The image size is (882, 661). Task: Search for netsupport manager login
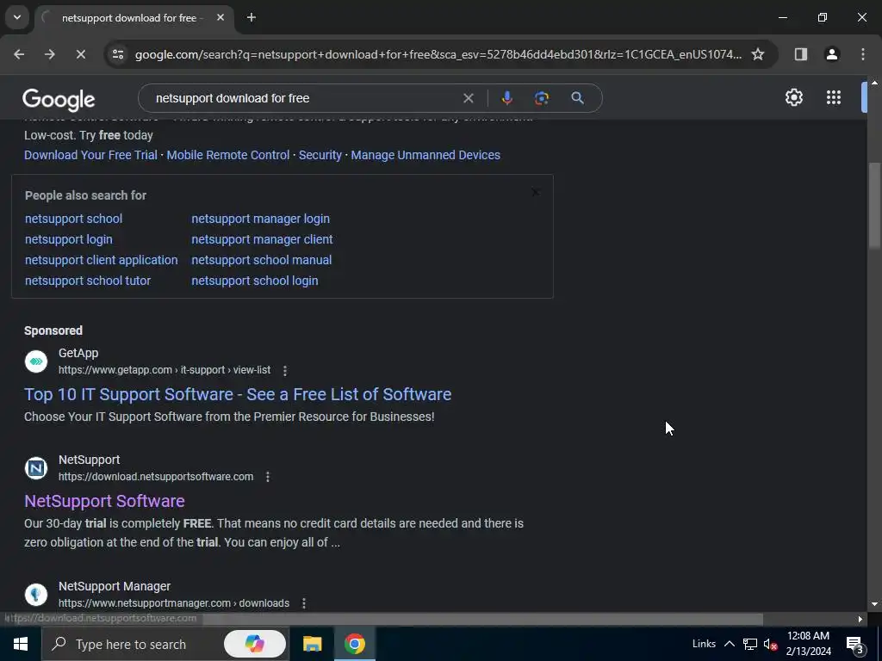[260, 219]
